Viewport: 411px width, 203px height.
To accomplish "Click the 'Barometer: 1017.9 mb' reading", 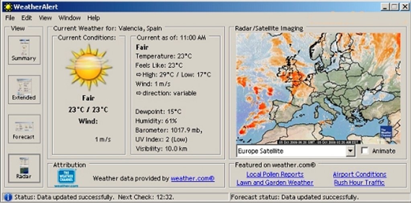I will [169, 130].
